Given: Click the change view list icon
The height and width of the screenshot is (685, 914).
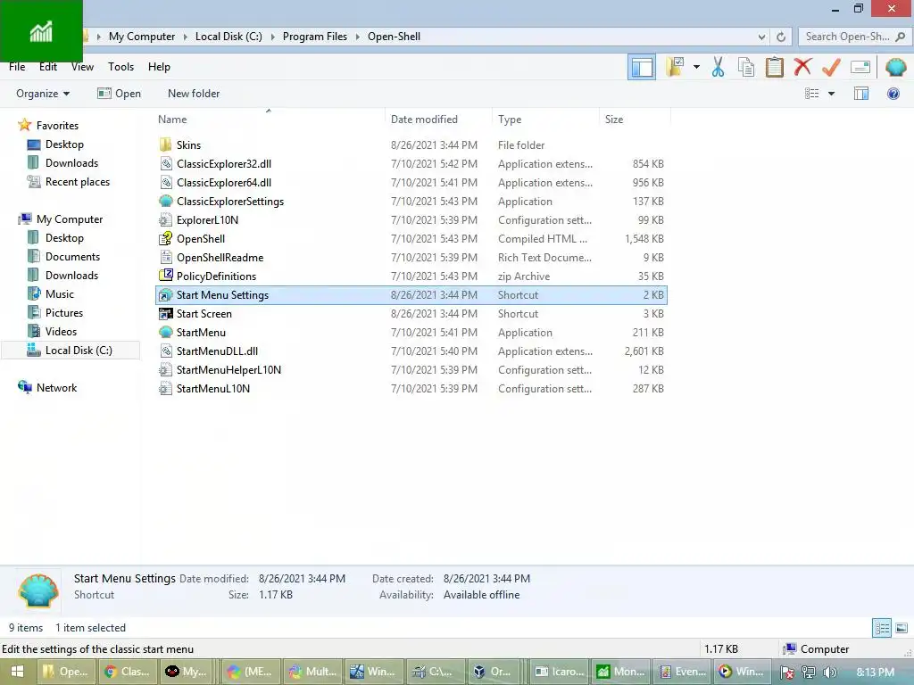Looking at the screenshot, I should pyautogui.click(x=811, y=93).
